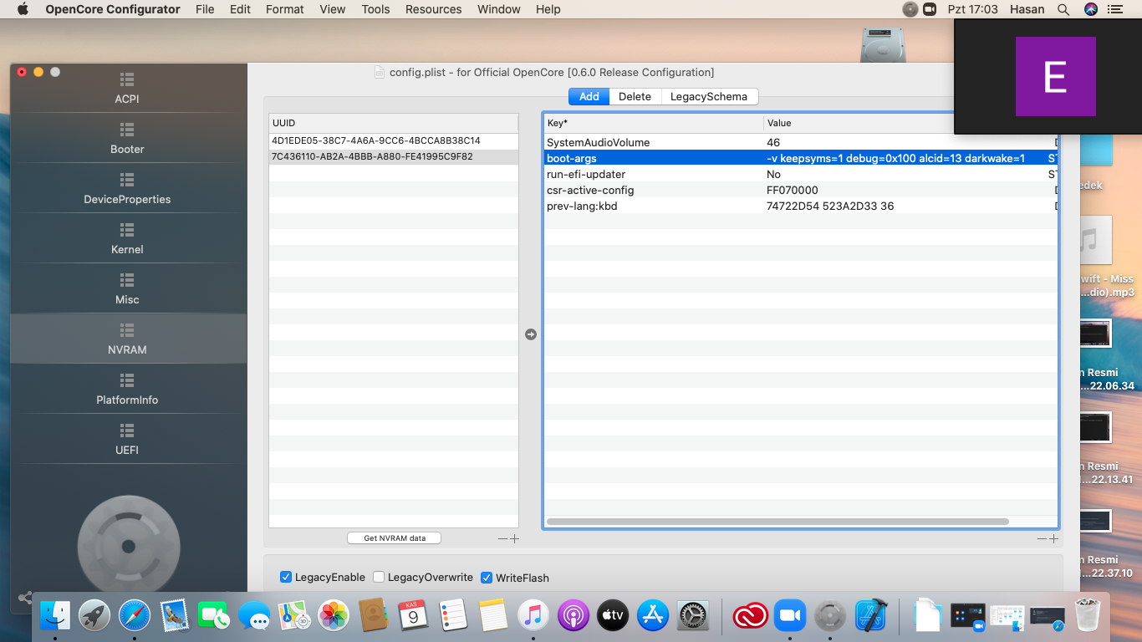This screenshot has width=1142, height=642.
Task: Click the arrow icon between the tables
Action: tap(531, 334)
